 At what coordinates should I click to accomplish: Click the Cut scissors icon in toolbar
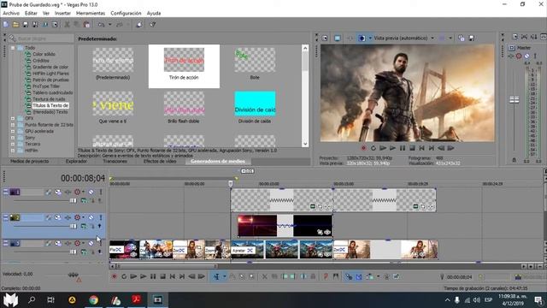(67, 25)
